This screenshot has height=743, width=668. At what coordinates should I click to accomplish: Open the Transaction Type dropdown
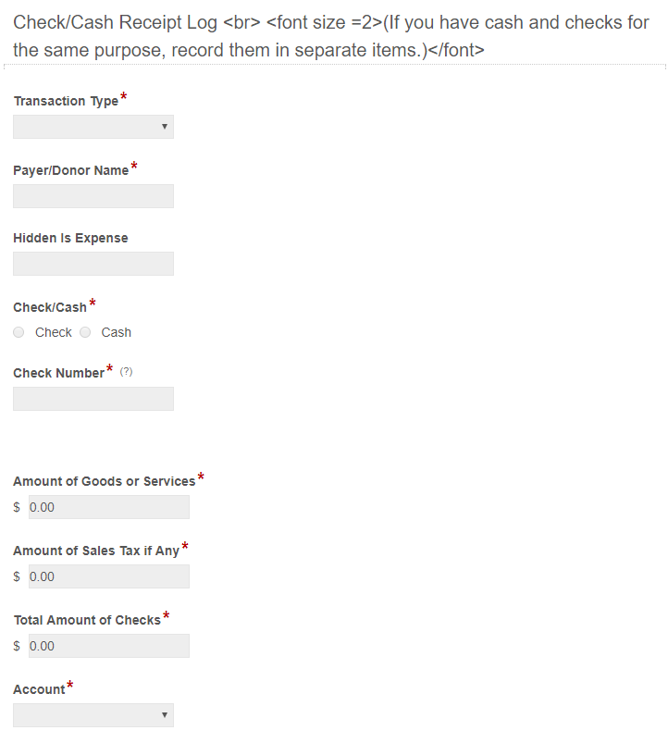tap(93, 127)
